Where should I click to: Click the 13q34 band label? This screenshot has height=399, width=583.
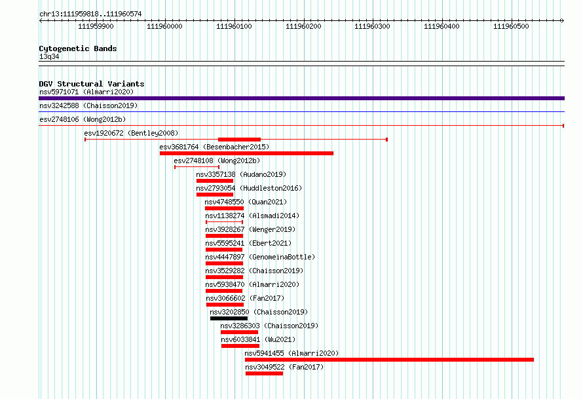(x=49, y=56)
